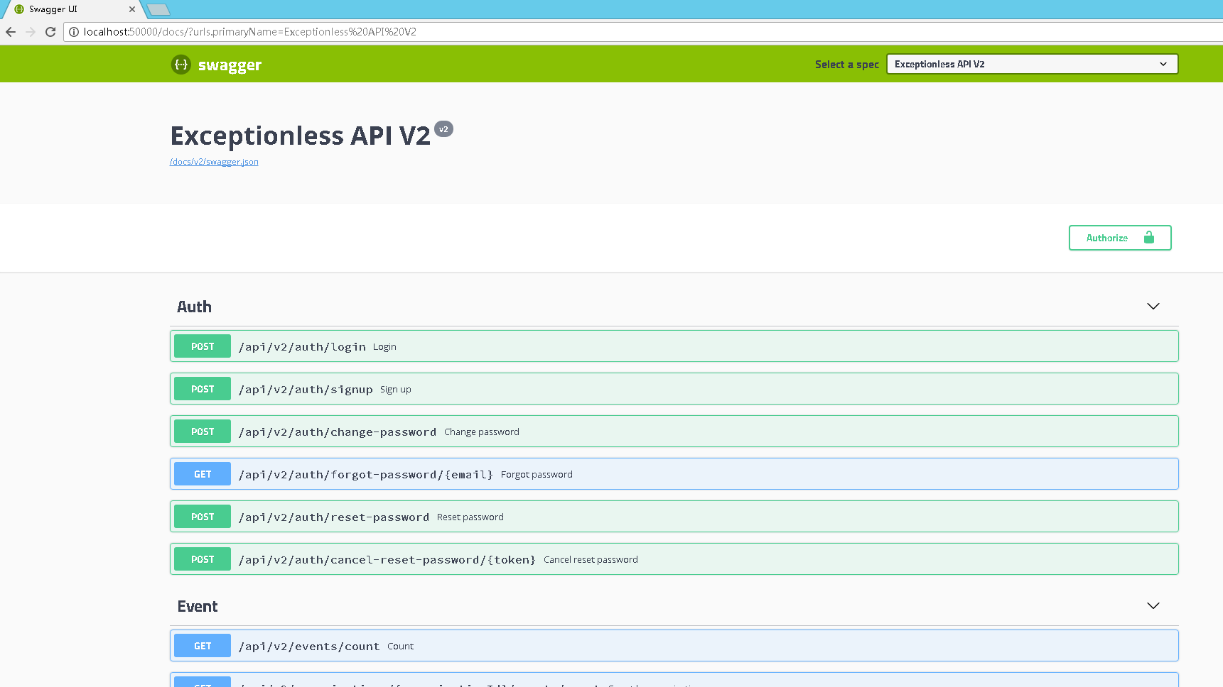Click the lock icon on Authorize

pos(1149,238)
